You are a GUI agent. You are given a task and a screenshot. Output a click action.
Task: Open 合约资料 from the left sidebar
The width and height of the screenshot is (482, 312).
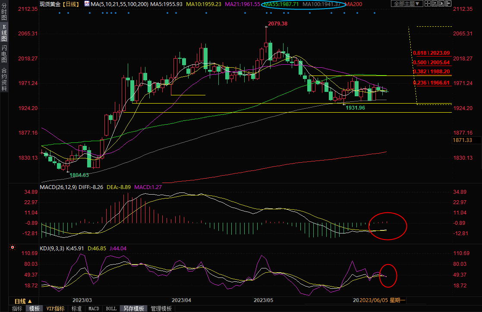point(4,79)
